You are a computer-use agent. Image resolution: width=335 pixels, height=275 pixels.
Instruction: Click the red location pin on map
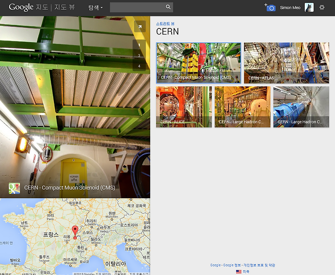click(x=75, y=231)
